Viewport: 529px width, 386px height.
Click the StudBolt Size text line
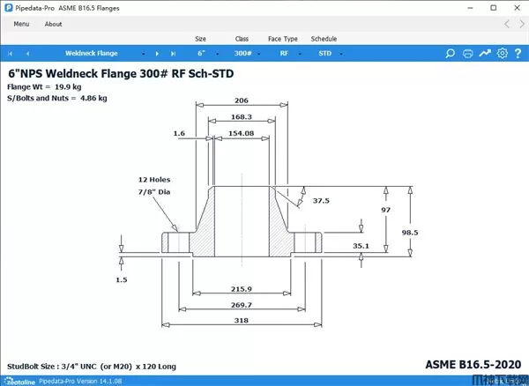tap(92, 367)
